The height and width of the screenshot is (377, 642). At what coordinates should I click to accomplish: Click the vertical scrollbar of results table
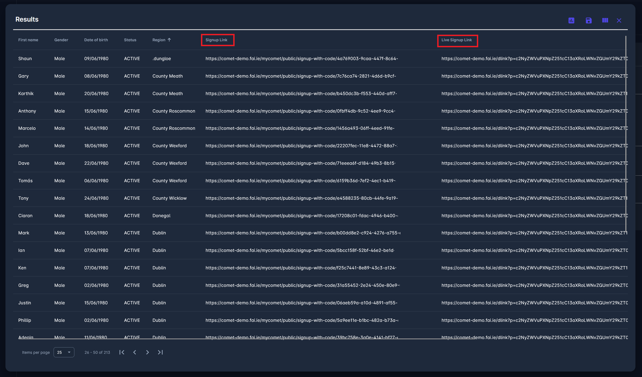click(x=626, y=134)
